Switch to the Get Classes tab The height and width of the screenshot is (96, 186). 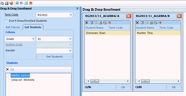[13, 27]
